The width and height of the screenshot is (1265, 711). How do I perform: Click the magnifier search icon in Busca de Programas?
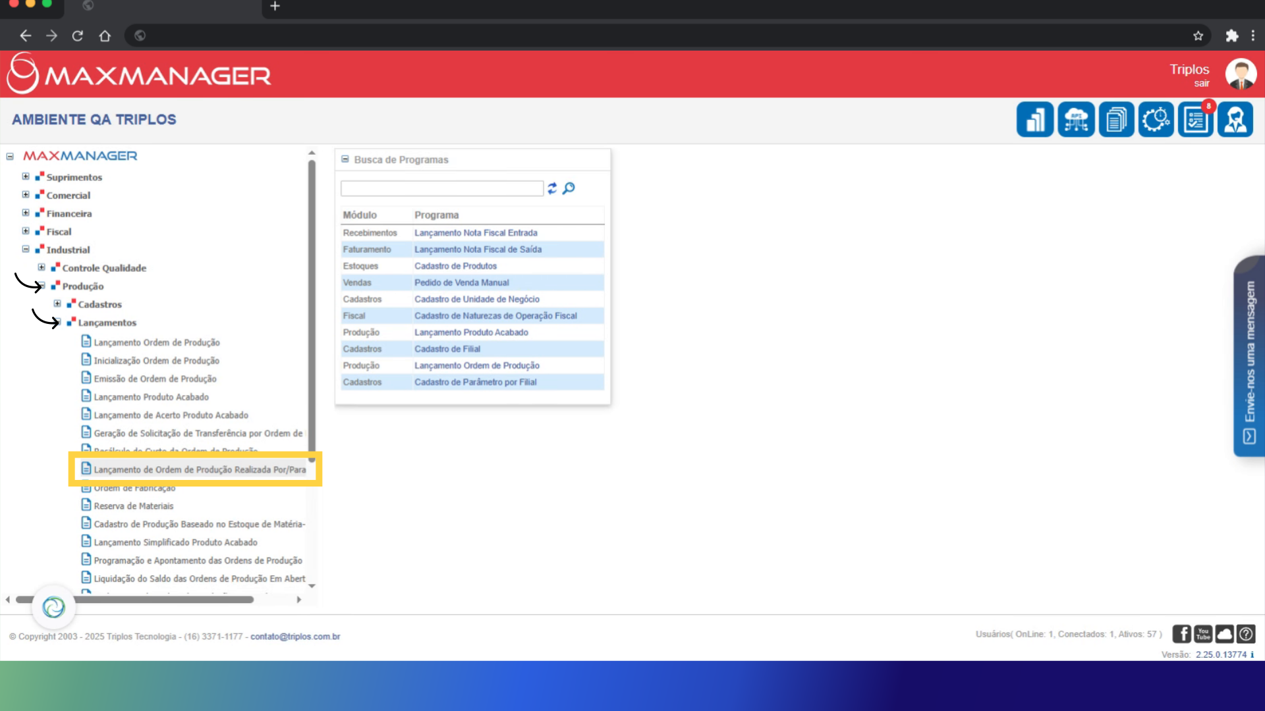pos(569,188)
